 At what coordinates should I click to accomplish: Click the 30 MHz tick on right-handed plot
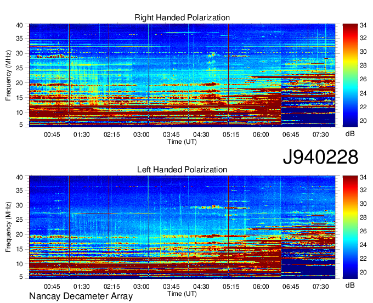coord(19,53)
